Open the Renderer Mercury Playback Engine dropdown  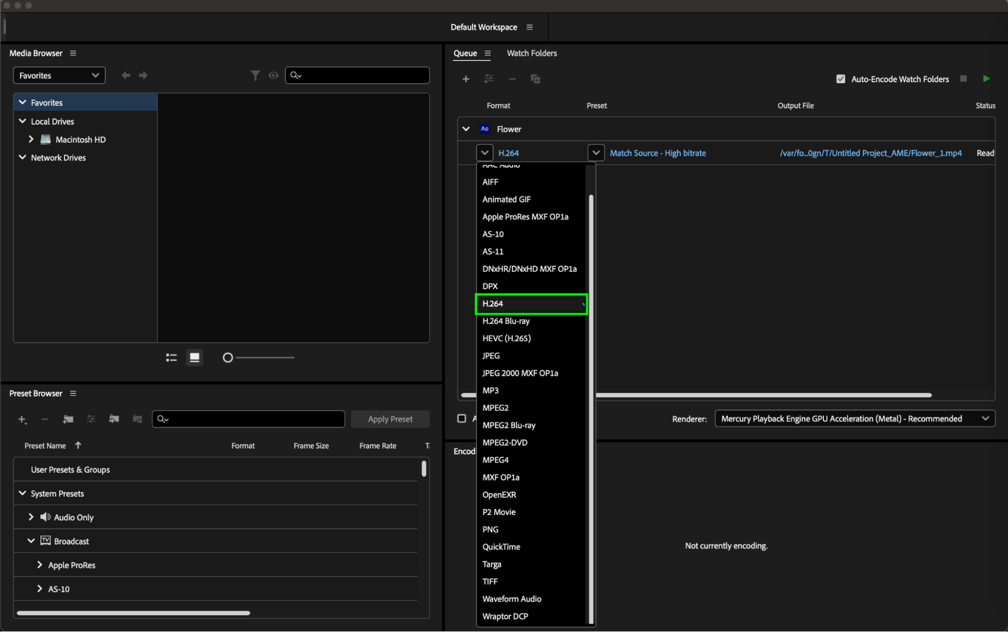click(855, 419)
